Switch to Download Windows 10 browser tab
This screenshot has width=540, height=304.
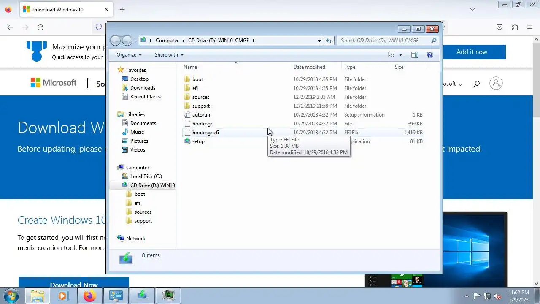click(x=65, y=9)
